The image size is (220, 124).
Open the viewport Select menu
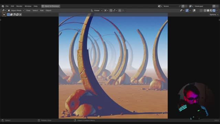(x=35, y=10)
